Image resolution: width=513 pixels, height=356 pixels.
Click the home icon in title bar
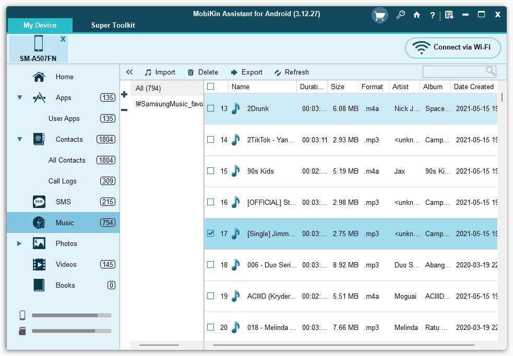pyautogui.click(x=416, y=15)
